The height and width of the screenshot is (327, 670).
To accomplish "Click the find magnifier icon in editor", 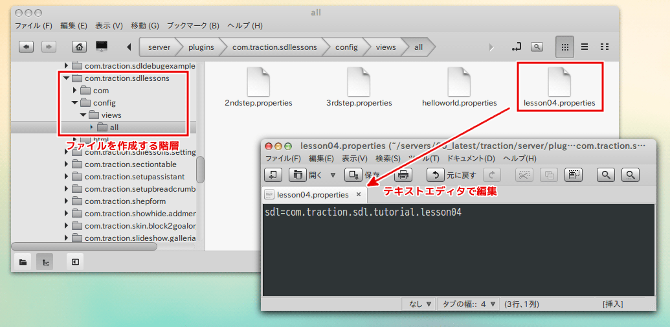I will [606, 175].
